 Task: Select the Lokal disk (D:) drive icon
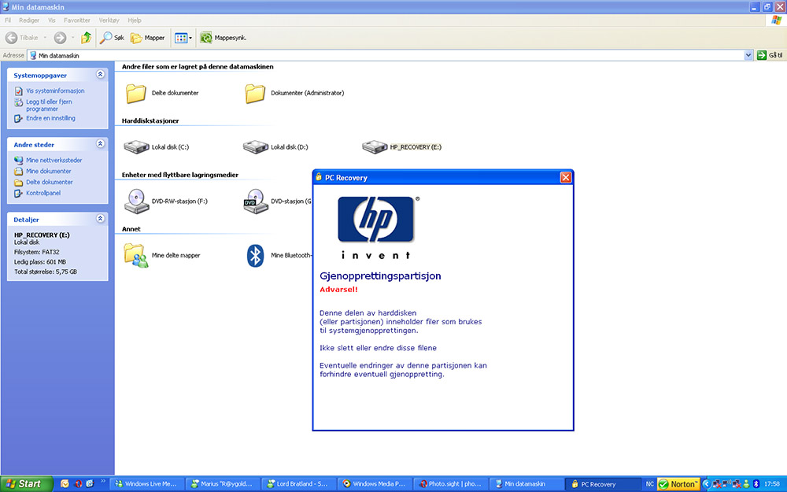click(x=256, y=147)
